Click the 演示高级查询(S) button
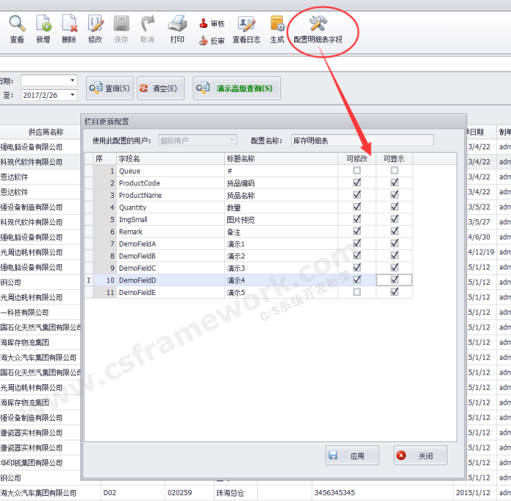This screenshot has width=511, height=501. coord(237,88)
